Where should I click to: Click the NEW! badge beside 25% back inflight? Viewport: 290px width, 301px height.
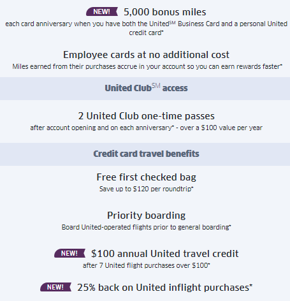click(x=55, y=287)
